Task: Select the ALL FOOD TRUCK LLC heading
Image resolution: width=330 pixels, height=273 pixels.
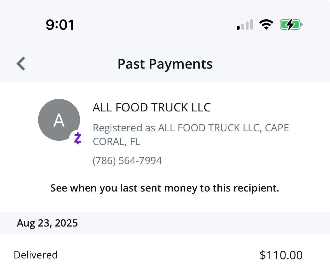Action: [151, 108]
